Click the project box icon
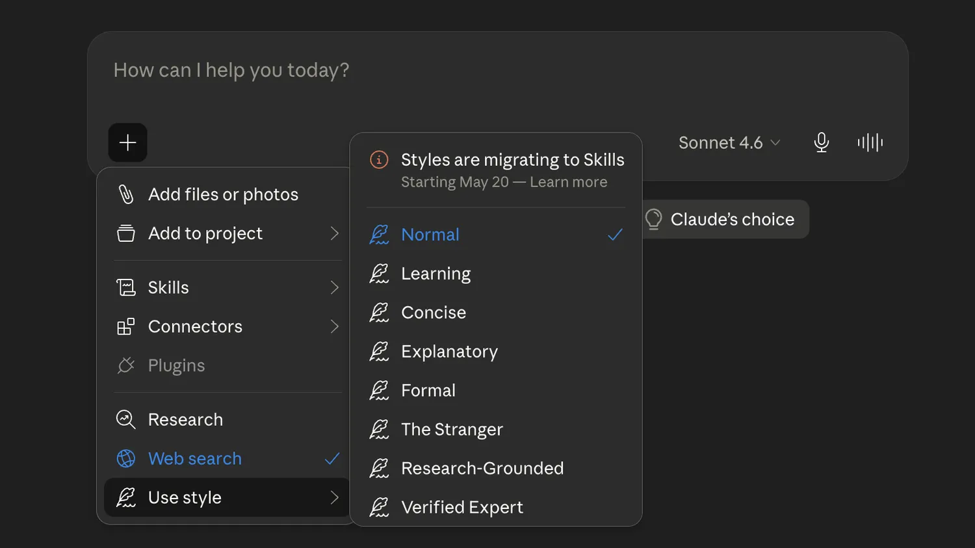Image resolution: width=975 pixels, height=548 pixels. [x=126, y=233]
